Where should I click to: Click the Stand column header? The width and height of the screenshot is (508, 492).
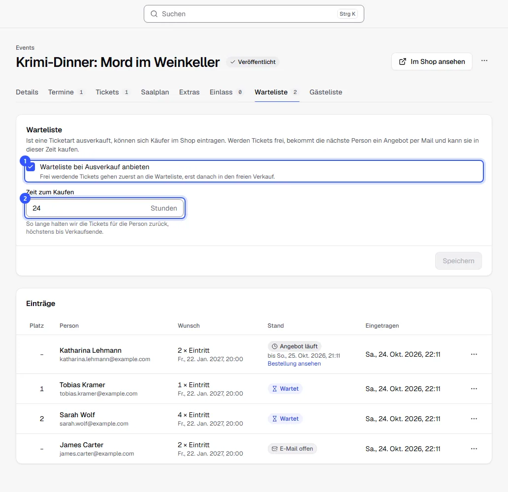[275, 326]
